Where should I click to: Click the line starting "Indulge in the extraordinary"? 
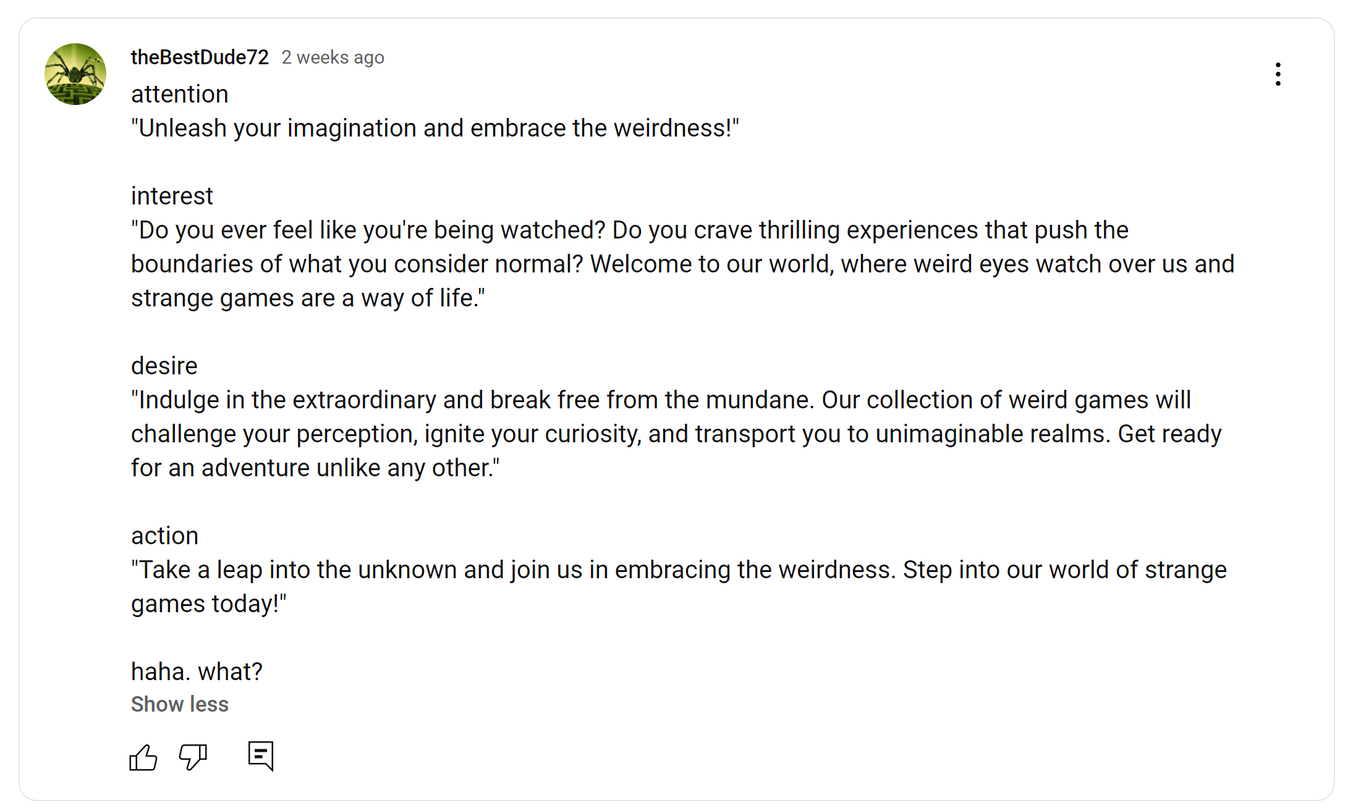pyautogui.click(x=660, y=400)
